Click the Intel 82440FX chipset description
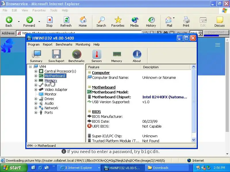The image size is (230, 172). coord(165,97)
